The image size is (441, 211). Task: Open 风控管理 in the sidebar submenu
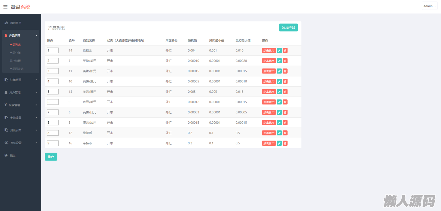coord(15,61)
